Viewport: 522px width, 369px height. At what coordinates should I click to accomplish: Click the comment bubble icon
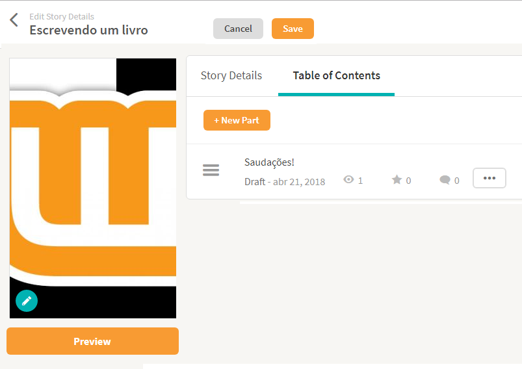[445, 181]
